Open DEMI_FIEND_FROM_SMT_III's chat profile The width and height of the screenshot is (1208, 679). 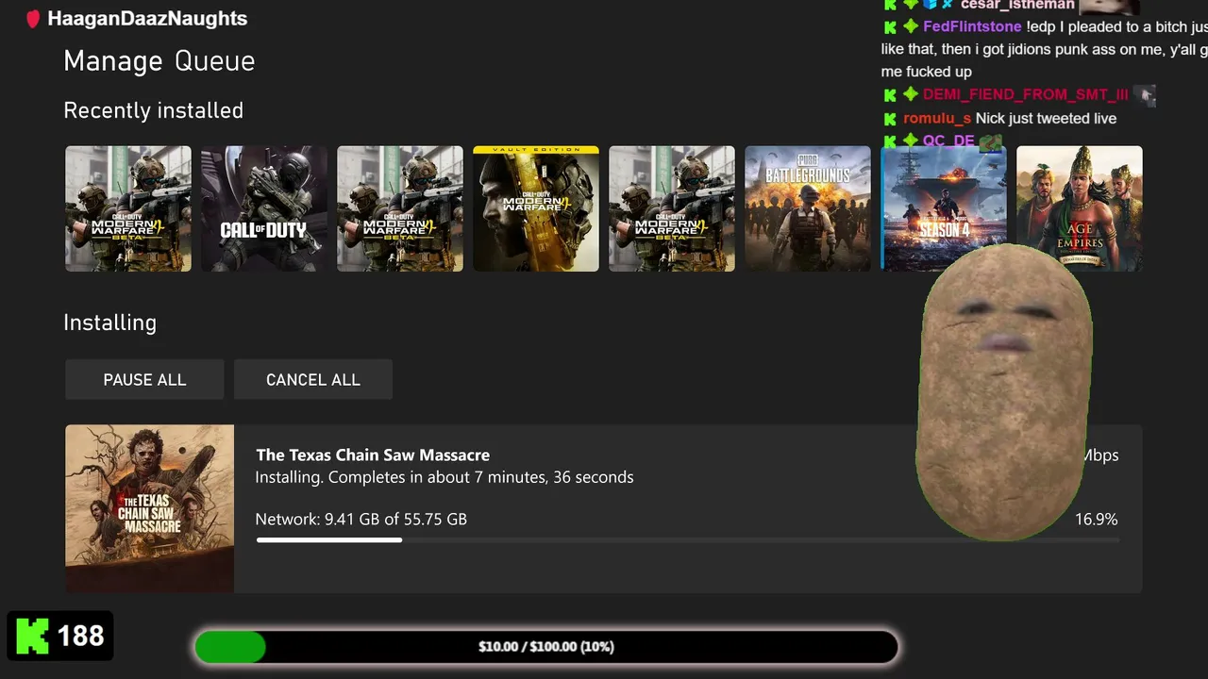(1025, 94)
